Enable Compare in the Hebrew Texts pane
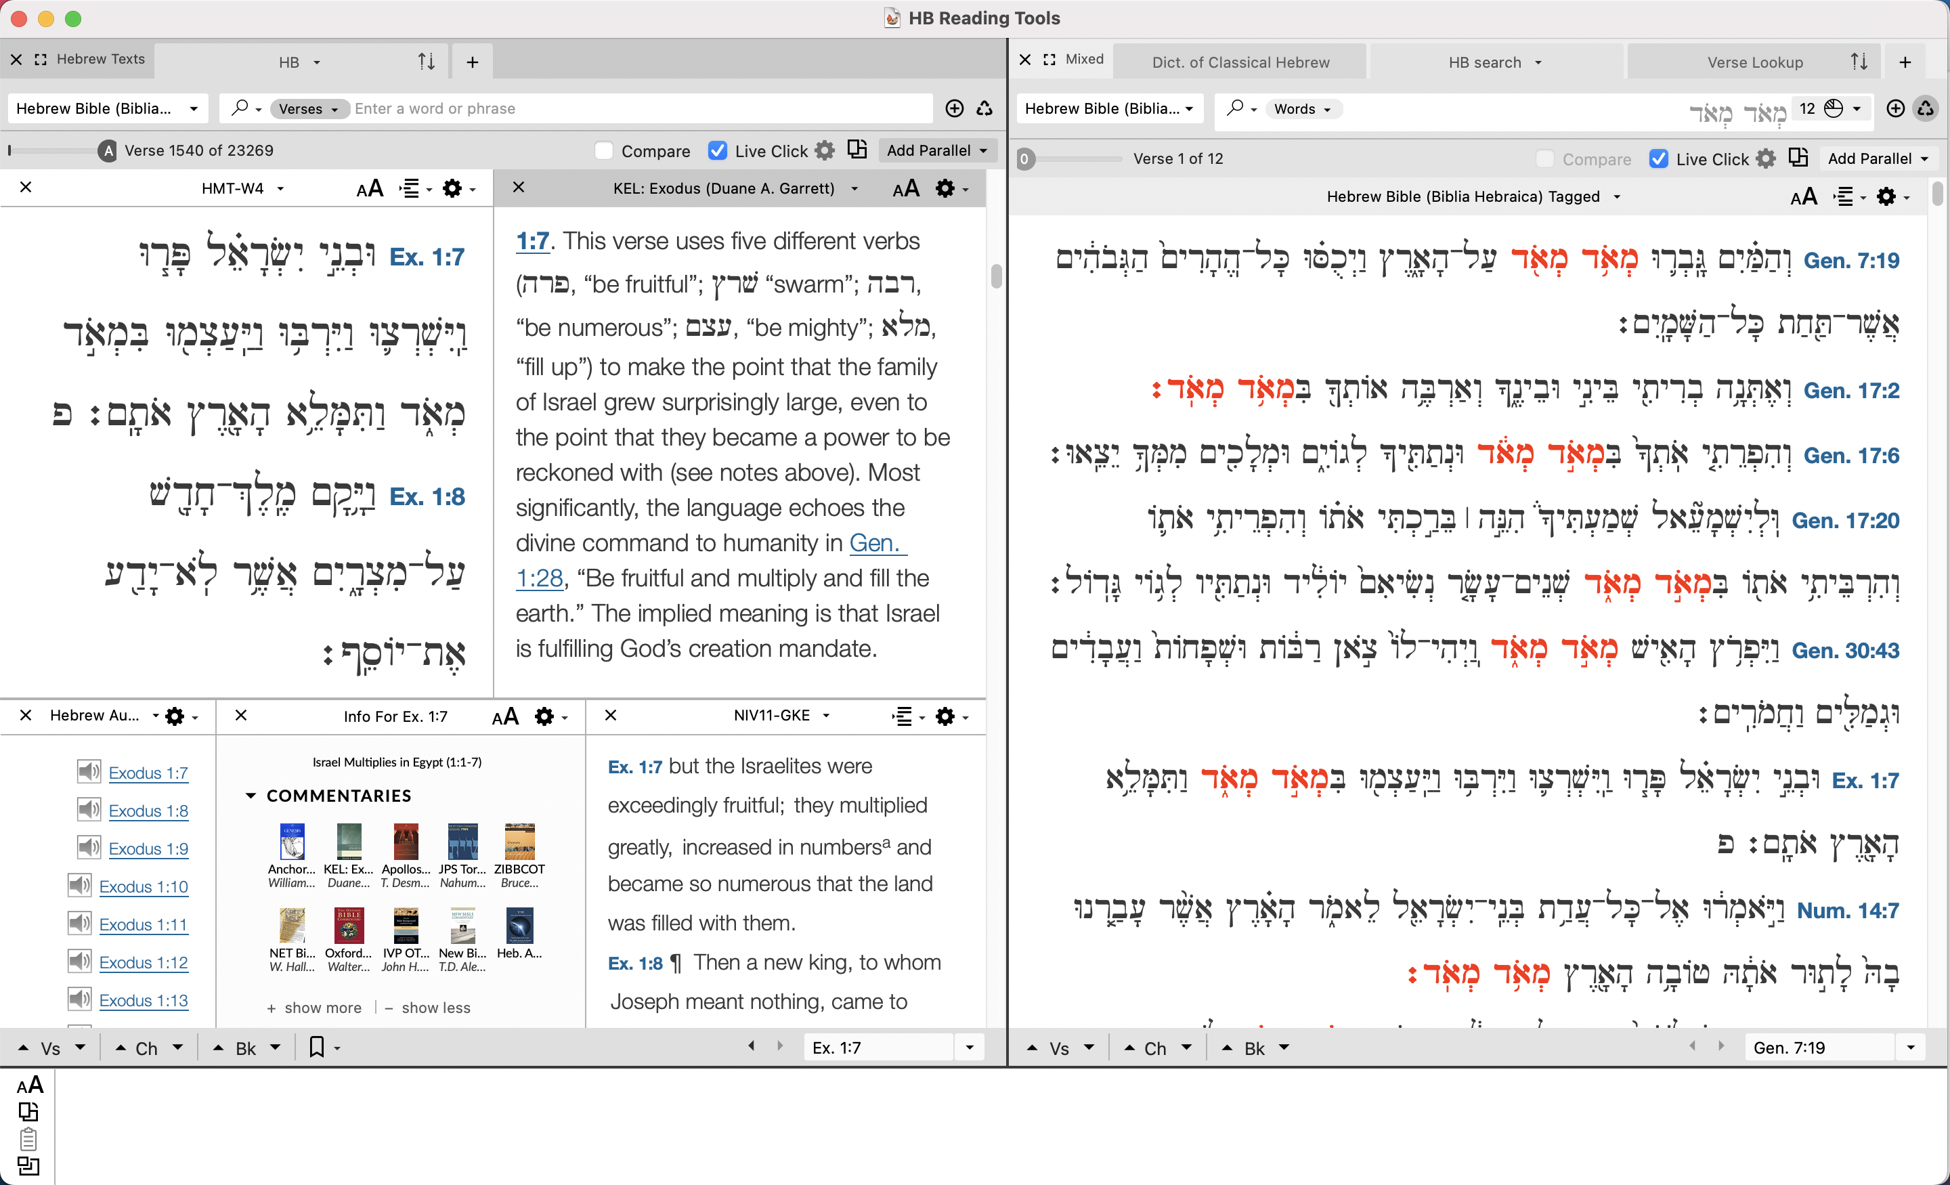The width and height of the screenshot is (1950, 1185). (603, 150)
